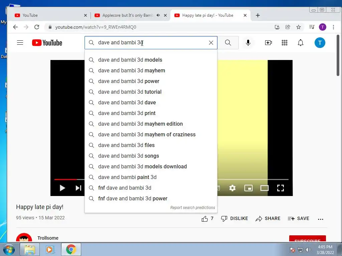This screenshot has height=256, width=342.
Task: Install app icon in address bar
Action: tap(277, 27)
